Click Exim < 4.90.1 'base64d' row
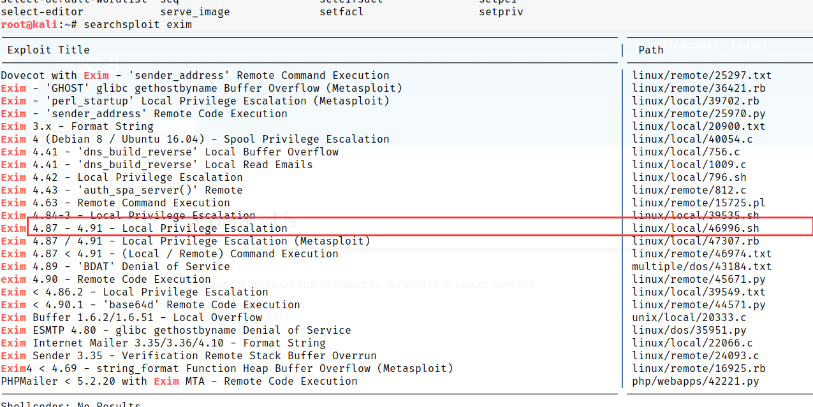Viewport: 813px width, 407px height. [x=150, y=304]
